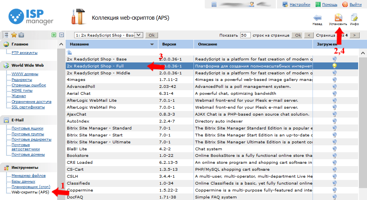Sort by Название column header

pyautogui.click(x=112, y=44)
